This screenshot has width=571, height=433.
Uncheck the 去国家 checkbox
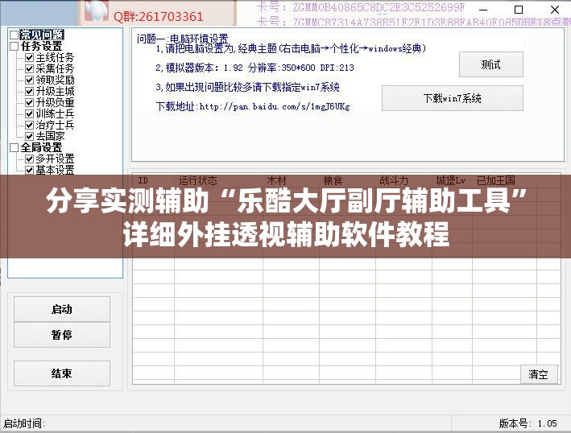[x=30, y=137]
